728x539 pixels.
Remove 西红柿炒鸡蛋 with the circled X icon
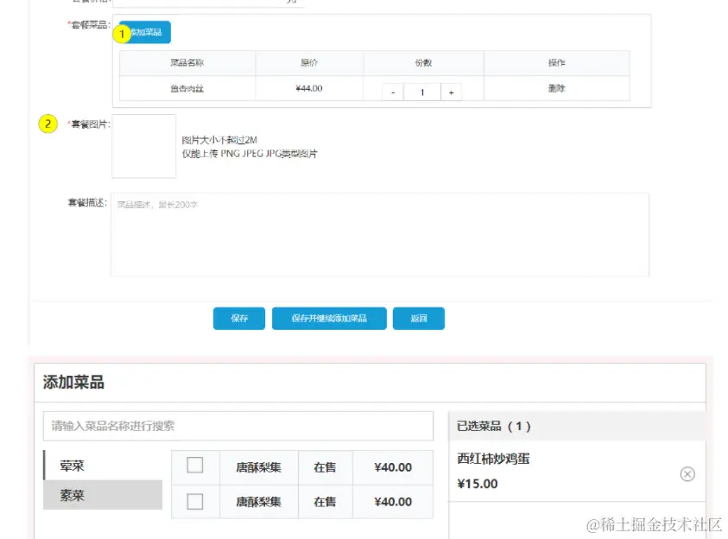click(687, 474)
